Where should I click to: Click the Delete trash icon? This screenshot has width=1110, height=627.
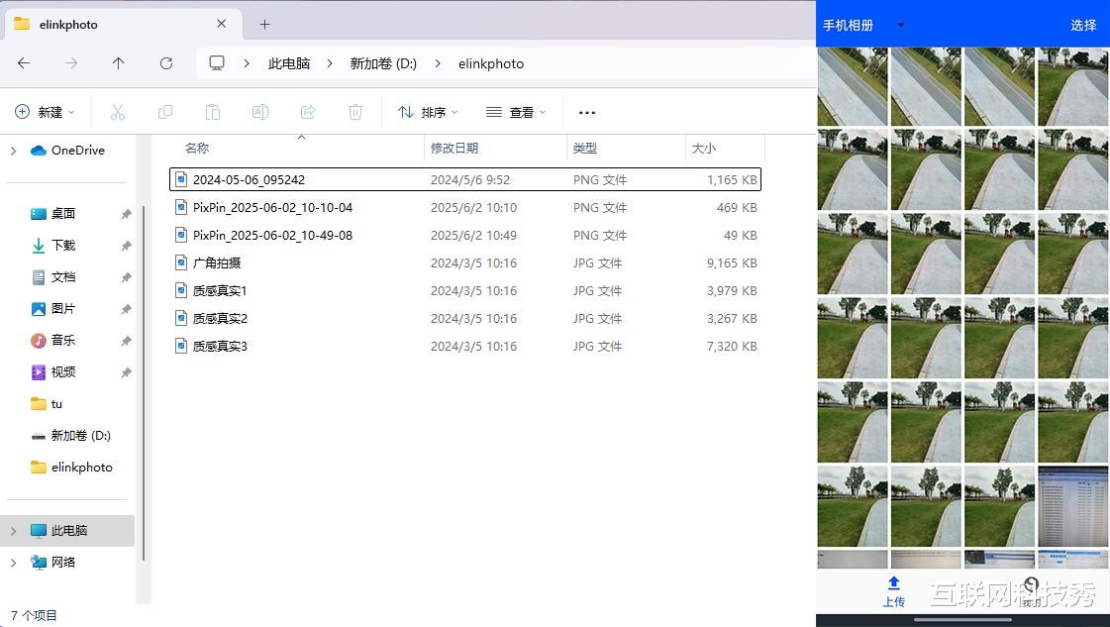click(x=355, y=112)
